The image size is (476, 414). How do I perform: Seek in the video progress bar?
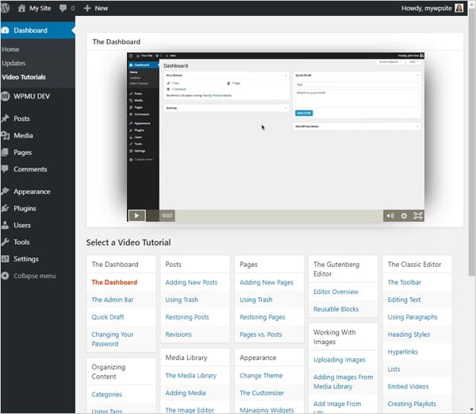[278, 215]
